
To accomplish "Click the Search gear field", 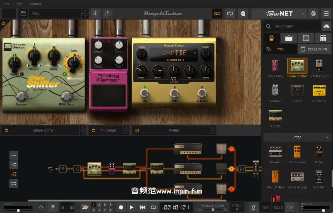I will pyautogui.click(x=293, y=26).
